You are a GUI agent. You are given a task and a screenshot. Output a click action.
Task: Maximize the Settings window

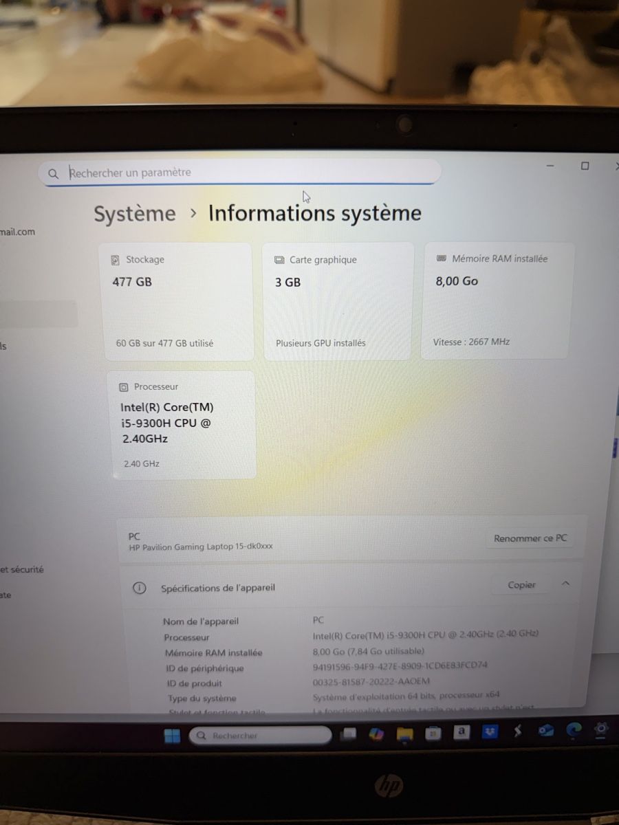point(585,166)
